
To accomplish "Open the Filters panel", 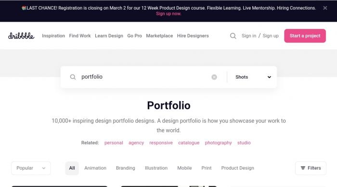I will click(x=311, y=168).
